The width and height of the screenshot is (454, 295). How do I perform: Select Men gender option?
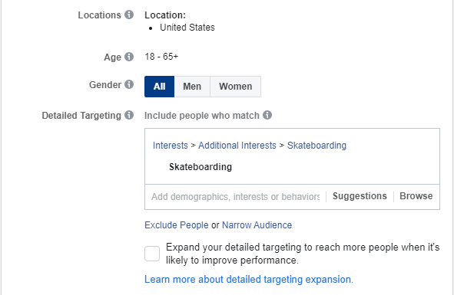click(192, 87)
